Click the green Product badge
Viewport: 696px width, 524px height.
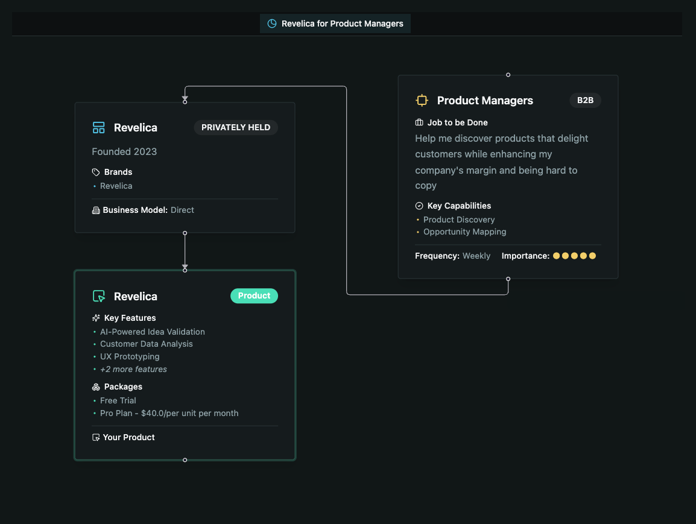[x=254, y=295]
